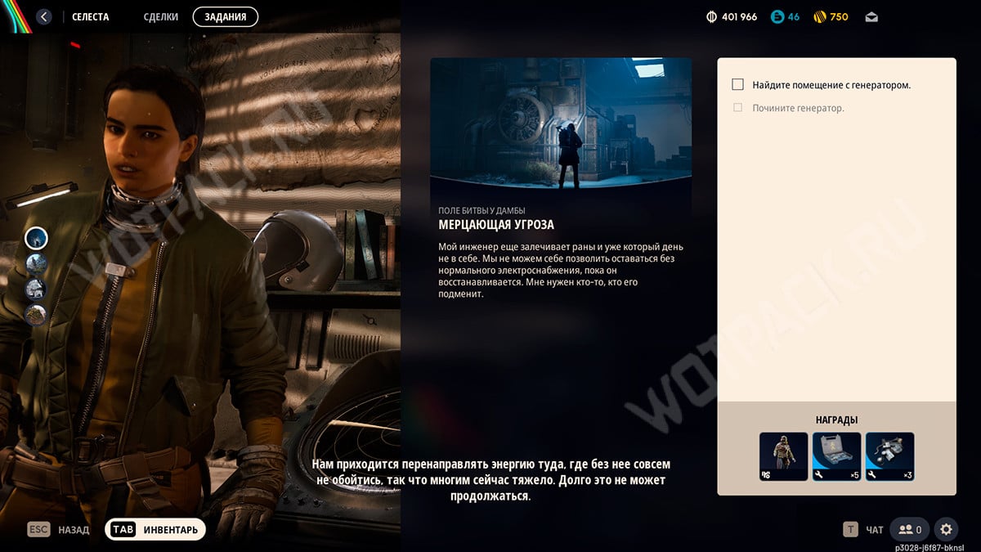Viewport: 981px width, 552px height.
Task: Select the first highlighted quest circle icon
Action: coord(36,238)
